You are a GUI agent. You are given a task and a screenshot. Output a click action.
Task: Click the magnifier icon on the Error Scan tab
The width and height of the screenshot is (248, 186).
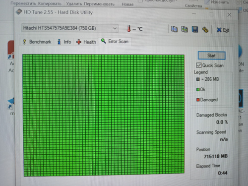click(x=104, y=41)
